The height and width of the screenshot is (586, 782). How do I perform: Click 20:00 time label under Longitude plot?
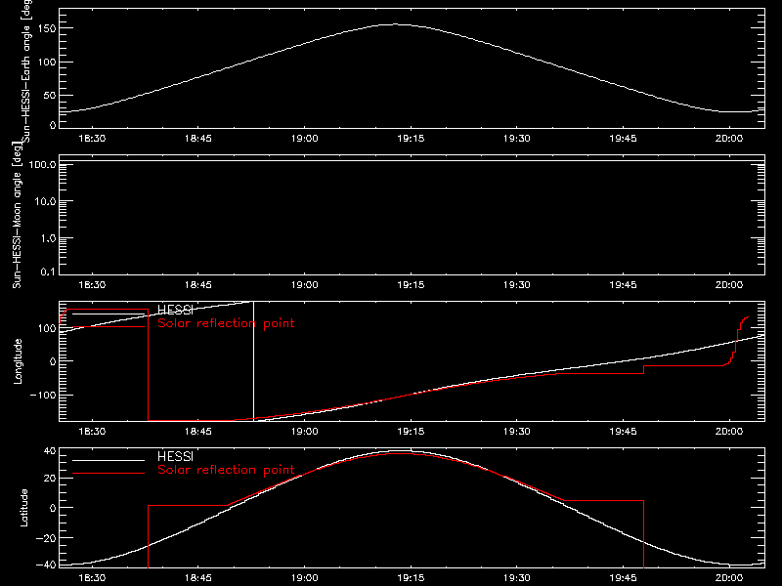pyautogui.click(x=729, y=431)
